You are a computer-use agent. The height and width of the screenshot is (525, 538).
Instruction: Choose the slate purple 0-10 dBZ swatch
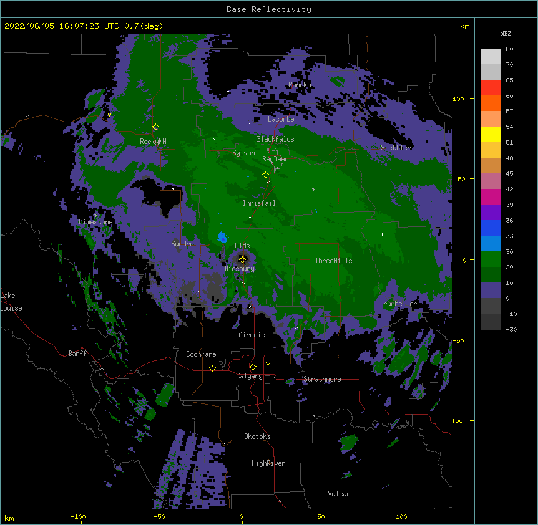pyautogui.click(x=491, y=291)
